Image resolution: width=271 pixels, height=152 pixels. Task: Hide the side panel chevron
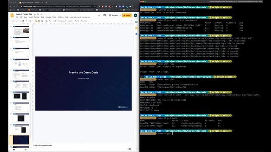click(x=136, y=149)
